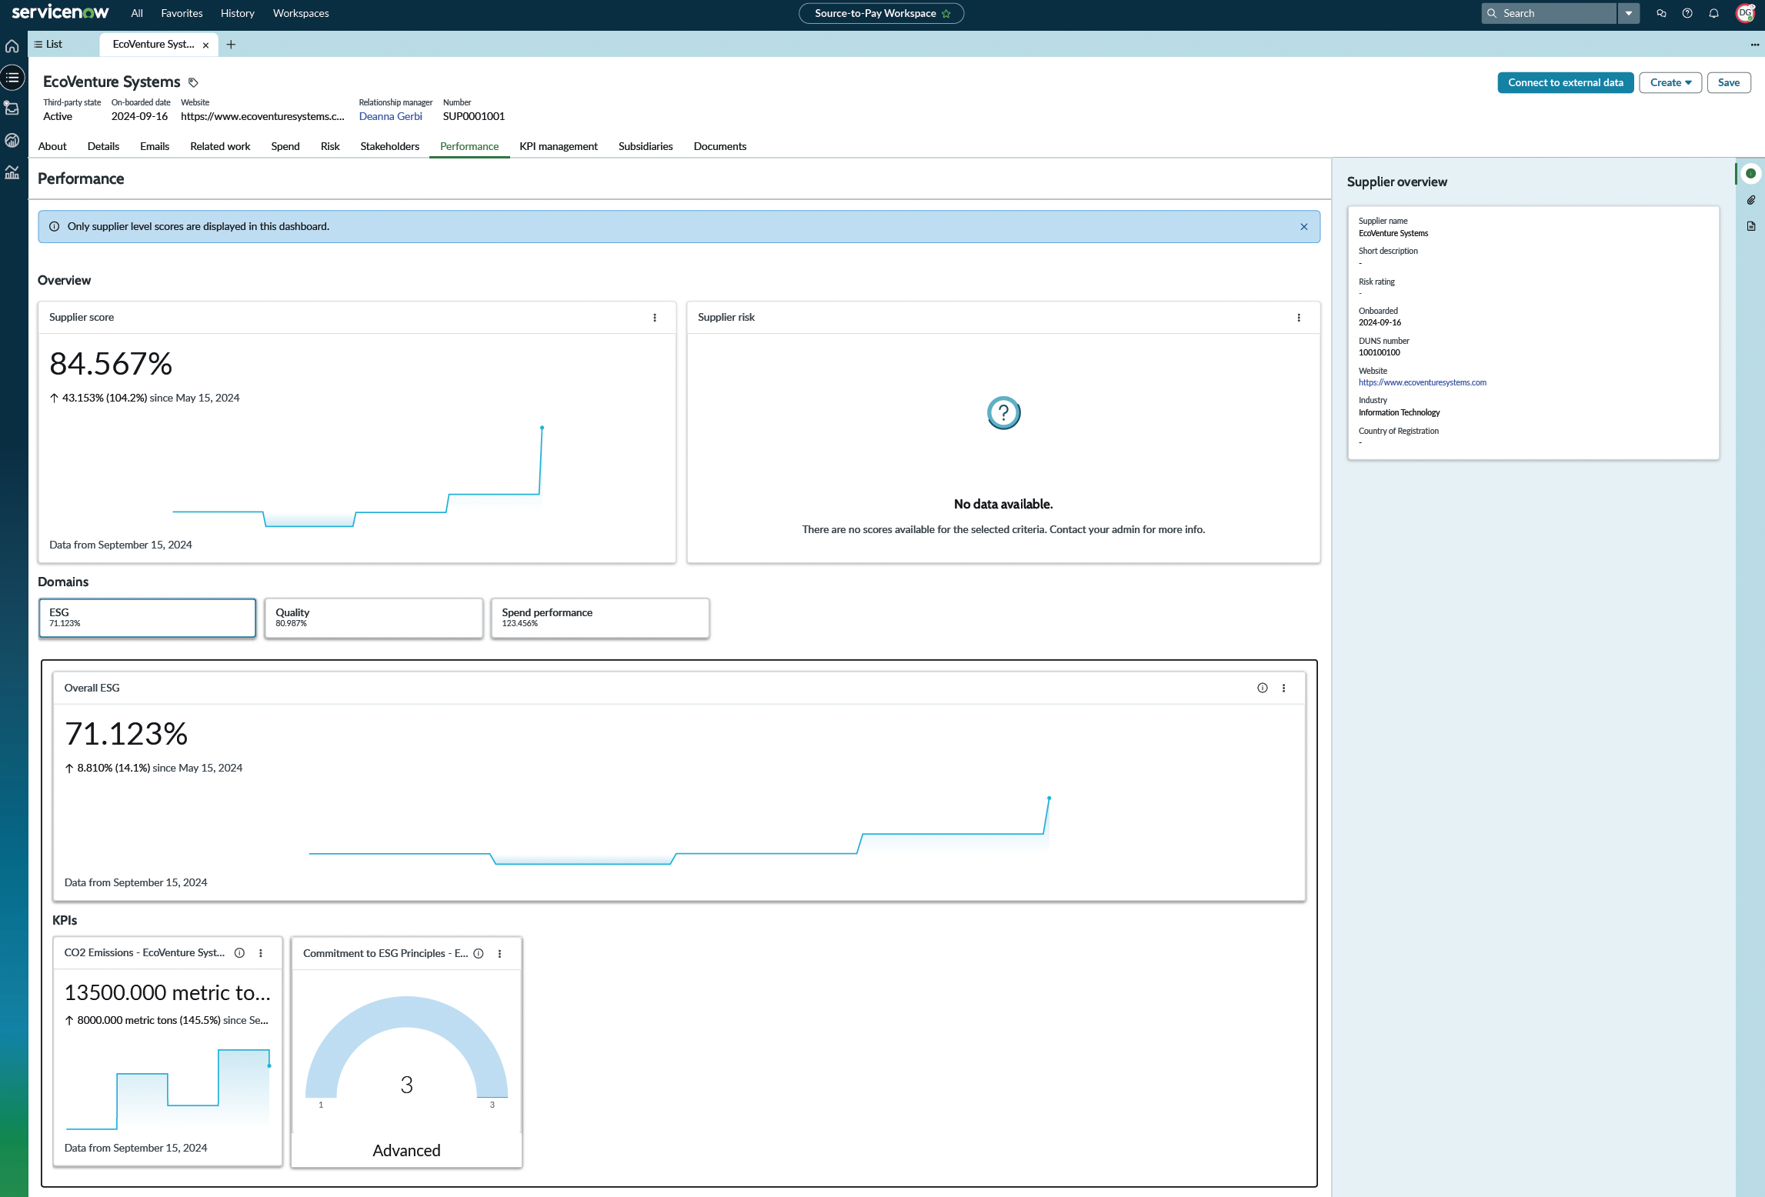This screenshot has width=1765, height=1197.
Task: Dismiss the supplier level scores info banner
Action: [1303, 227]
